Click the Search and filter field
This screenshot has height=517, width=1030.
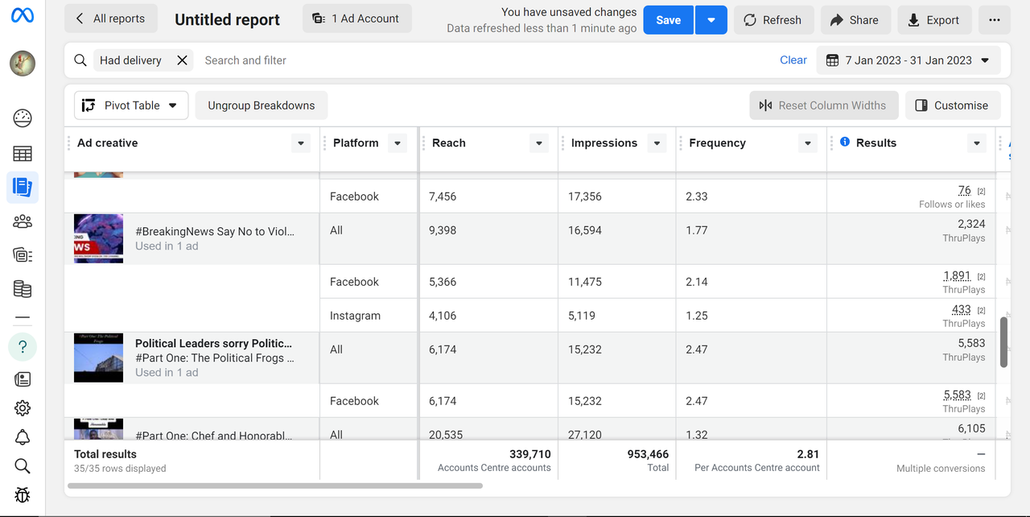(x=483, y=60)
